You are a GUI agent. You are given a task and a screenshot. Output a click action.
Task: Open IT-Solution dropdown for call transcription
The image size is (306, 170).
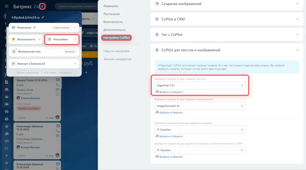coord(200,130)
